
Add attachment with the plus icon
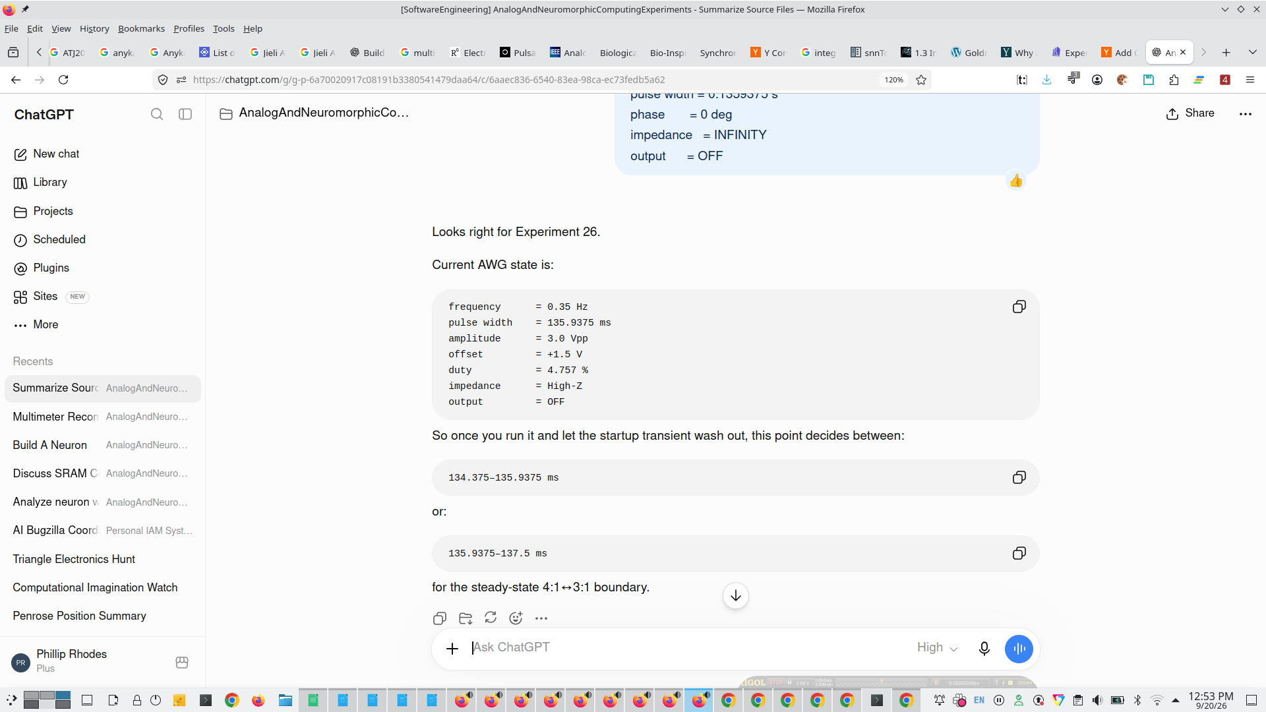click(452, 649)
